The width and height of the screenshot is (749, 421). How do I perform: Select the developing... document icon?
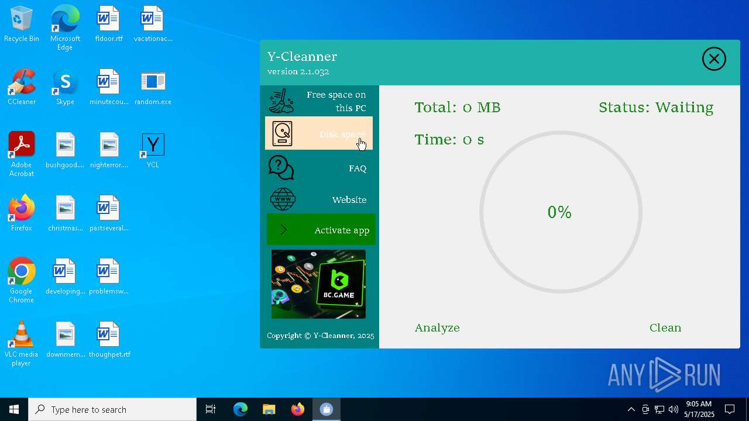65,277
